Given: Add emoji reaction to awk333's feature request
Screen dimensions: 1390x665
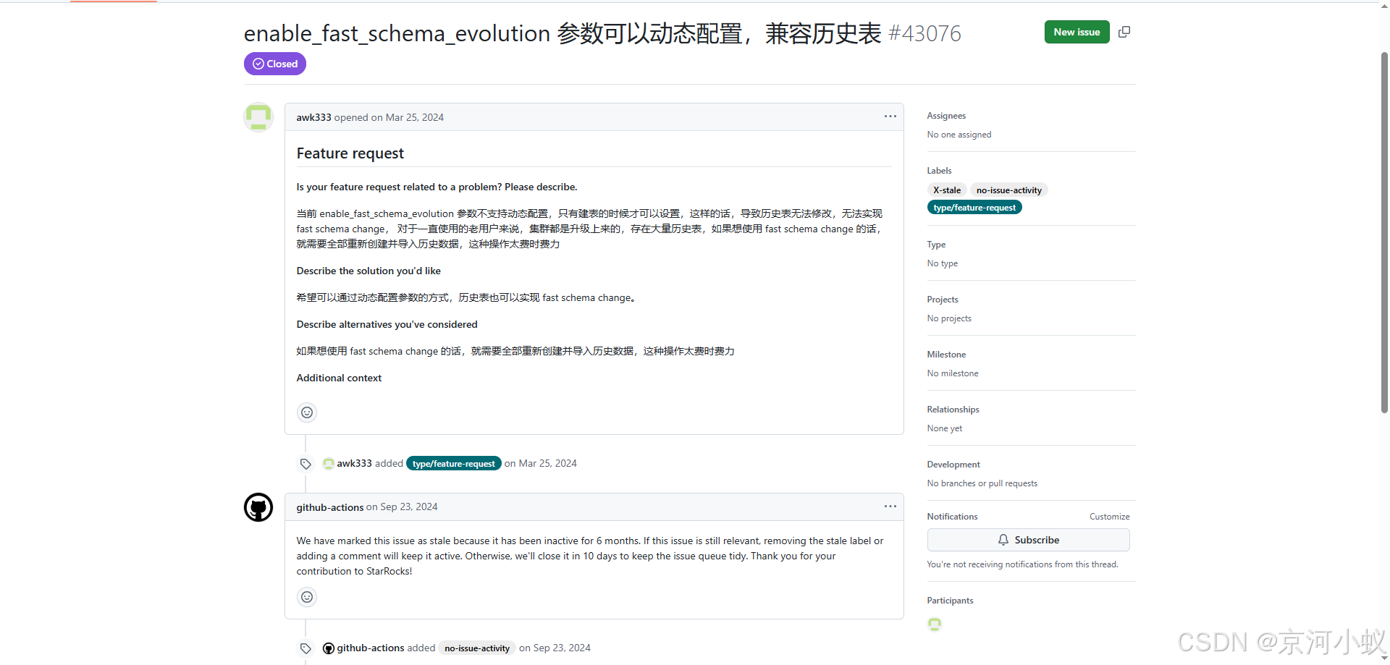Looking at the screenshot, I should pos(307,412).
